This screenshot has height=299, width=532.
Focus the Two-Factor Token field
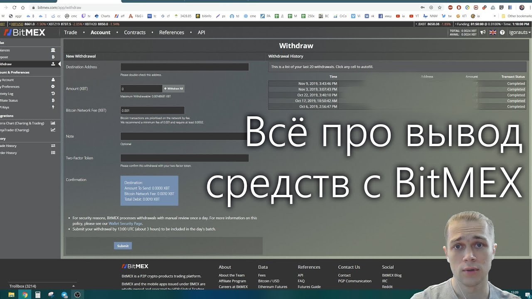point(185,158)
